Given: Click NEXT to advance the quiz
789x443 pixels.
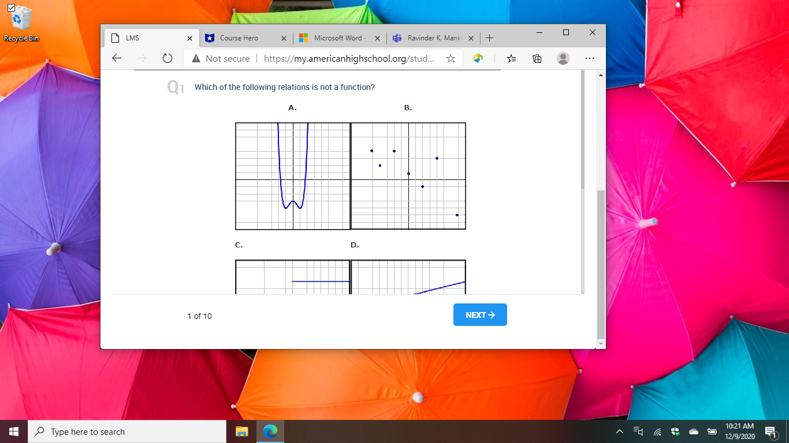Looking at the screenshot, I should coord(480,314).
